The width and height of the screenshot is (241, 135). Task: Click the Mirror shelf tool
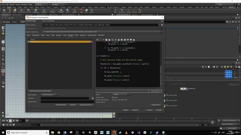(15, 11)
